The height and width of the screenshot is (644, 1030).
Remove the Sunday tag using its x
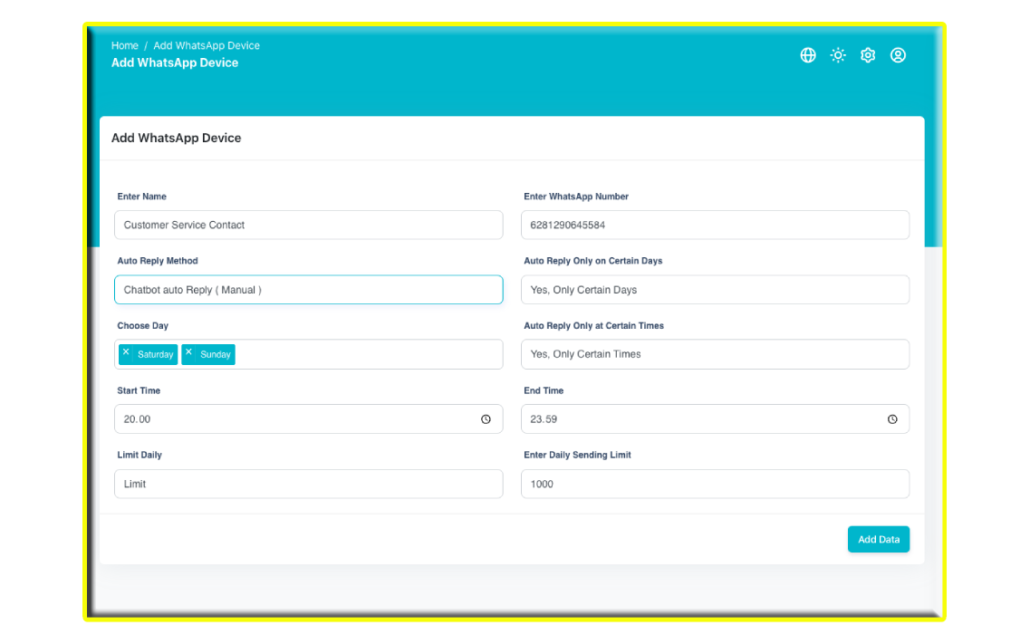[x=188, y=353]
